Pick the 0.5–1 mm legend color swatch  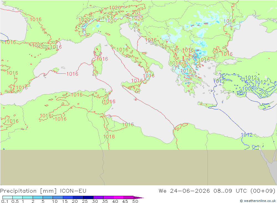point(18,197)
